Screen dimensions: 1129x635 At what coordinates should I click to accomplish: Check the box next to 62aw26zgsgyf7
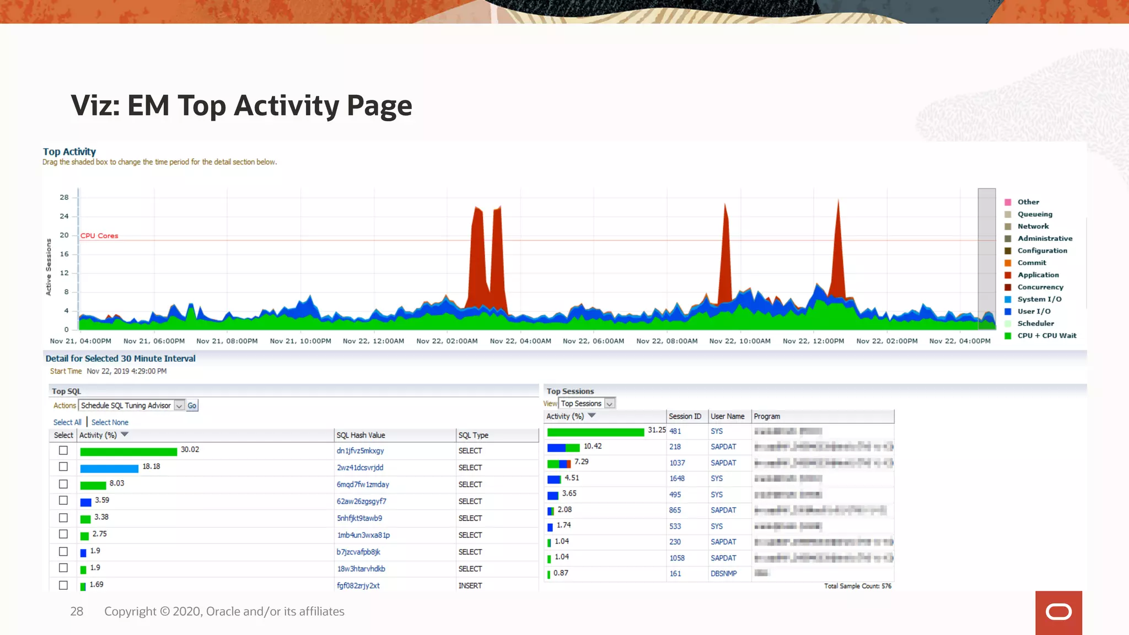[63, 501]
